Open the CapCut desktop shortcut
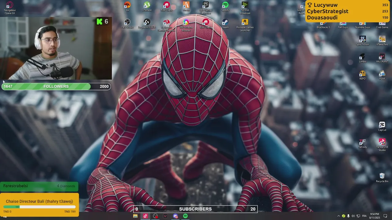The height and width of the screenshot is (220, 392). [x=382, y=126]
